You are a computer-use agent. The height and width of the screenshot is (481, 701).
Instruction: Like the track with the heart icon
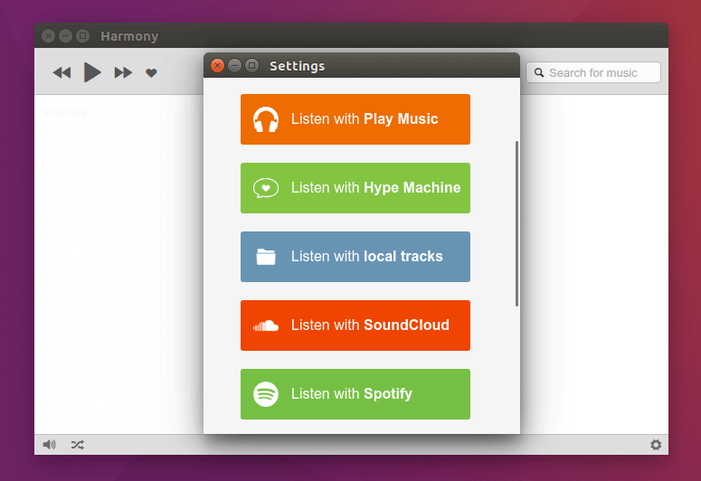click(x=151, y=73)
